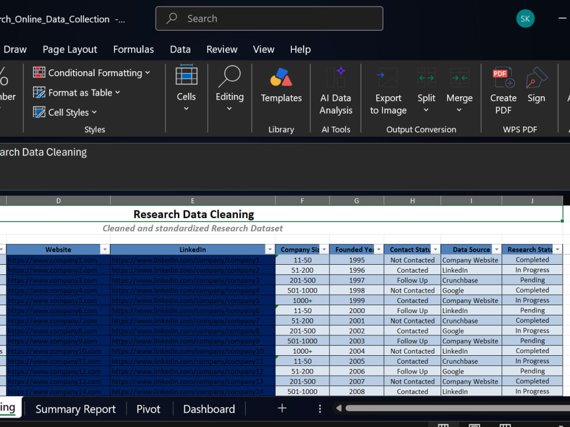Click Completed cell in 2007 row
This screenshot has height=427, width=570.
(x=532, y=381)
